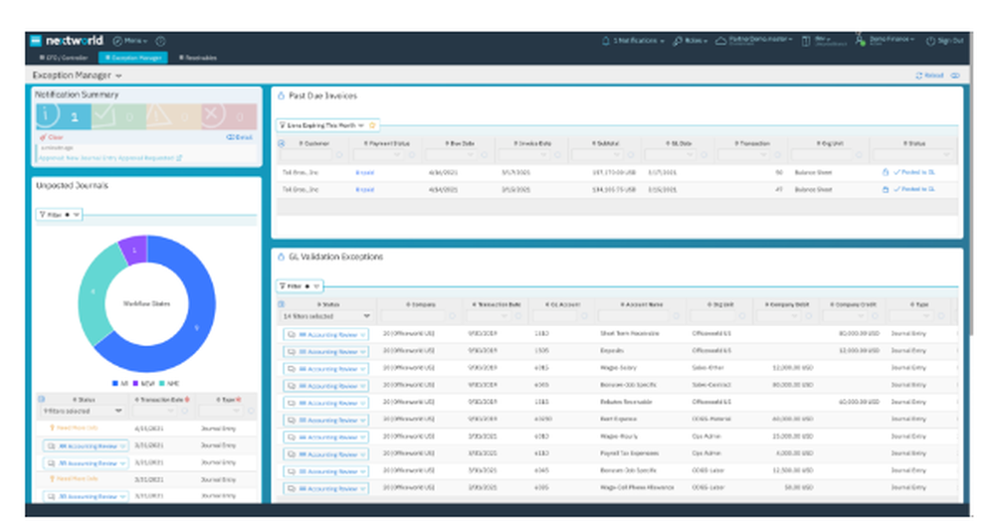Click 'Payroll Tax Expenses' account name cell
Viewport: 995px width, 532px height.
tap(629, 454)
